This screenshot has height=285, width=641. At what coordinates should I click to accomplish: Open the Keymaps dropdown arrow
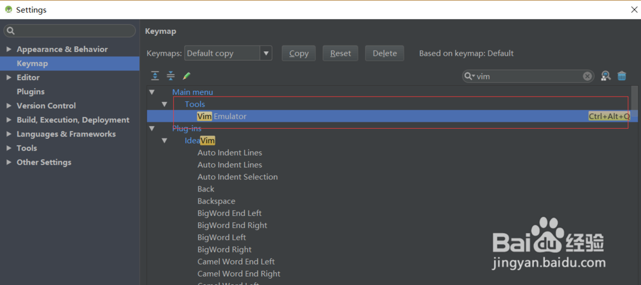(266, 53)
